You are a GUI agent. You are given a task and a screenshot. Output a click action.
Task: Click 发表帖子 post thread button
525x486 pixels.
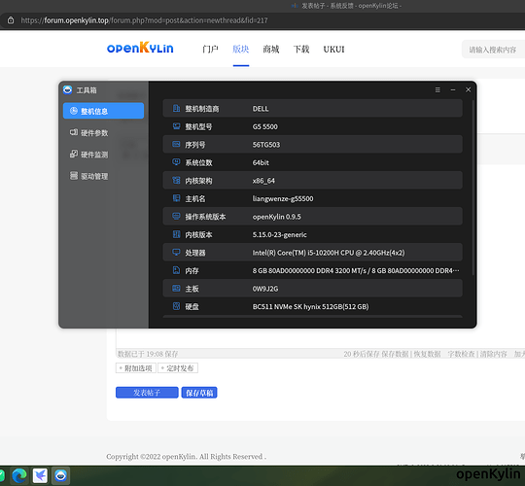147,393
